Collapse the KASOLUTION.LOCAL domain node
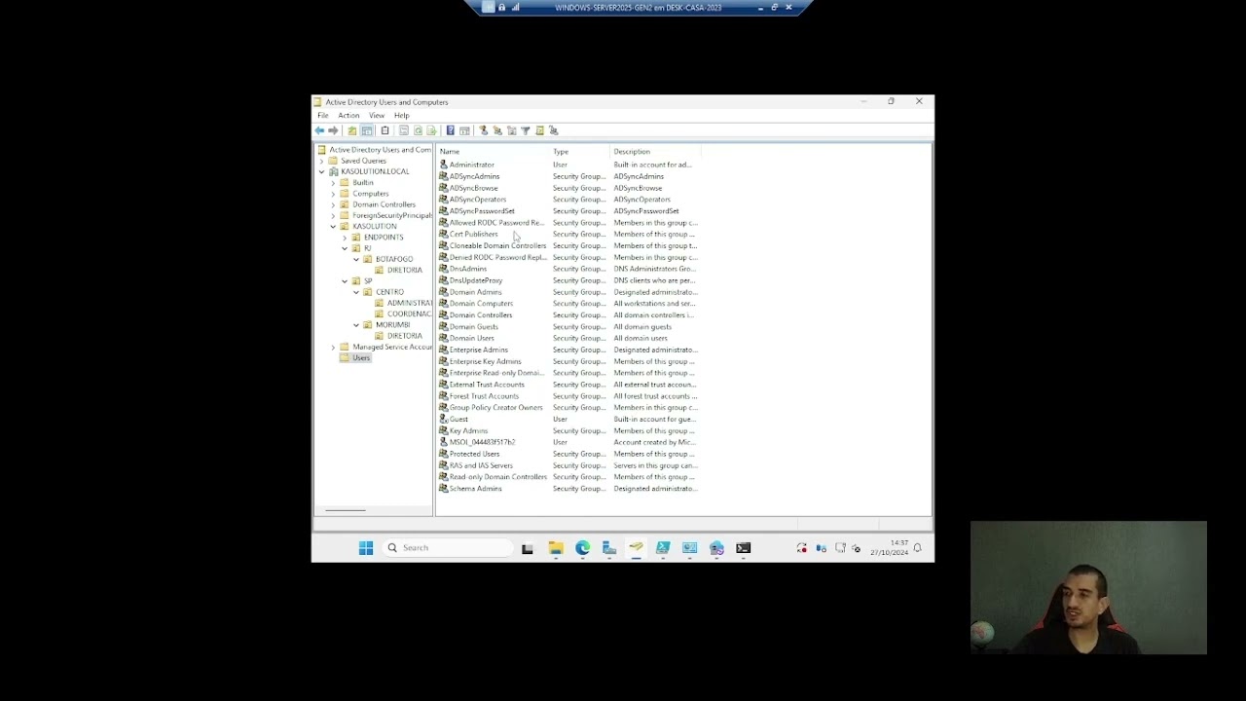1246x701 pixels. (321, 171)
